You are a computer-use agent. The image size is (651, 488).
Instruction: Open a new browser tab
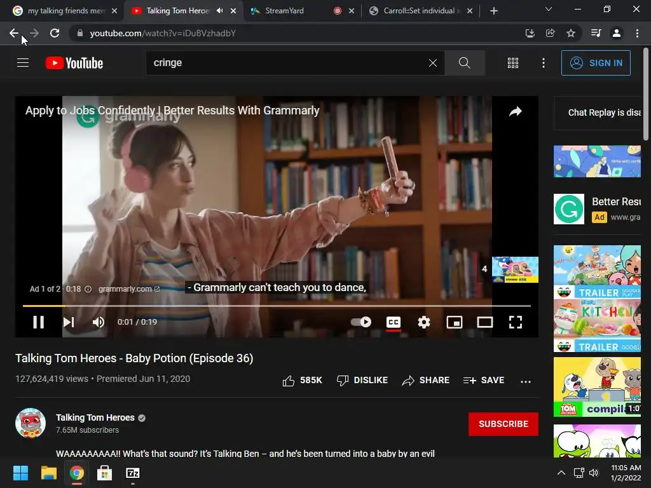493,11
